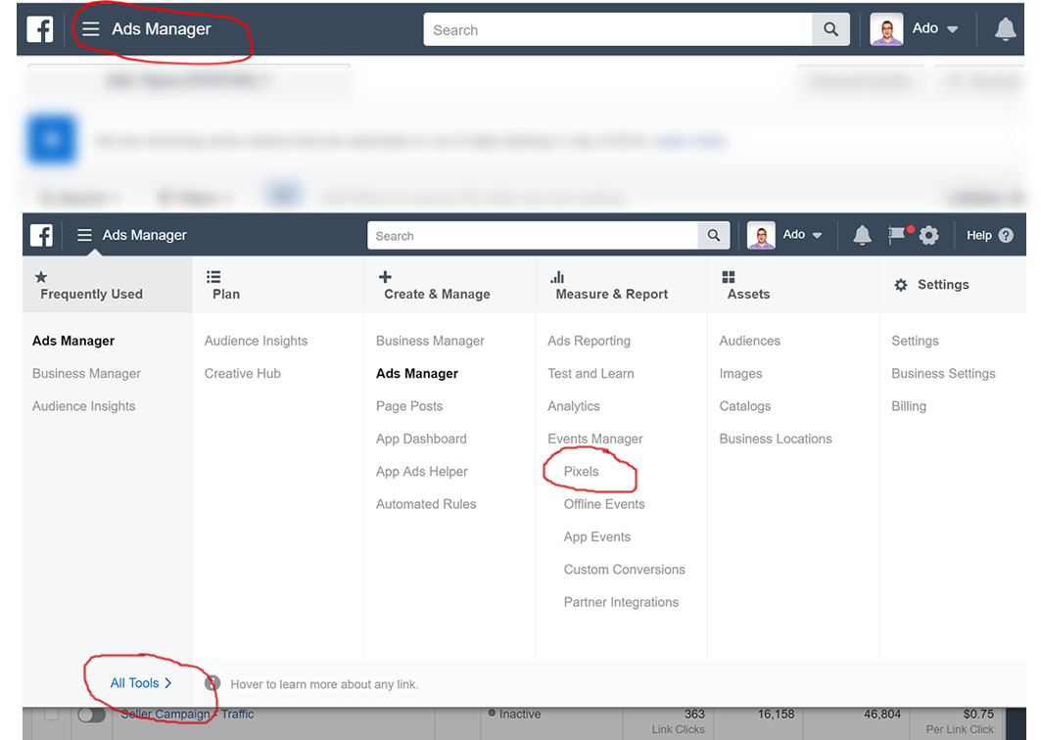The width and height of the screenshot is (1041, 740).
Task: Open Partner Integrations
Action: tap(621, 602)
